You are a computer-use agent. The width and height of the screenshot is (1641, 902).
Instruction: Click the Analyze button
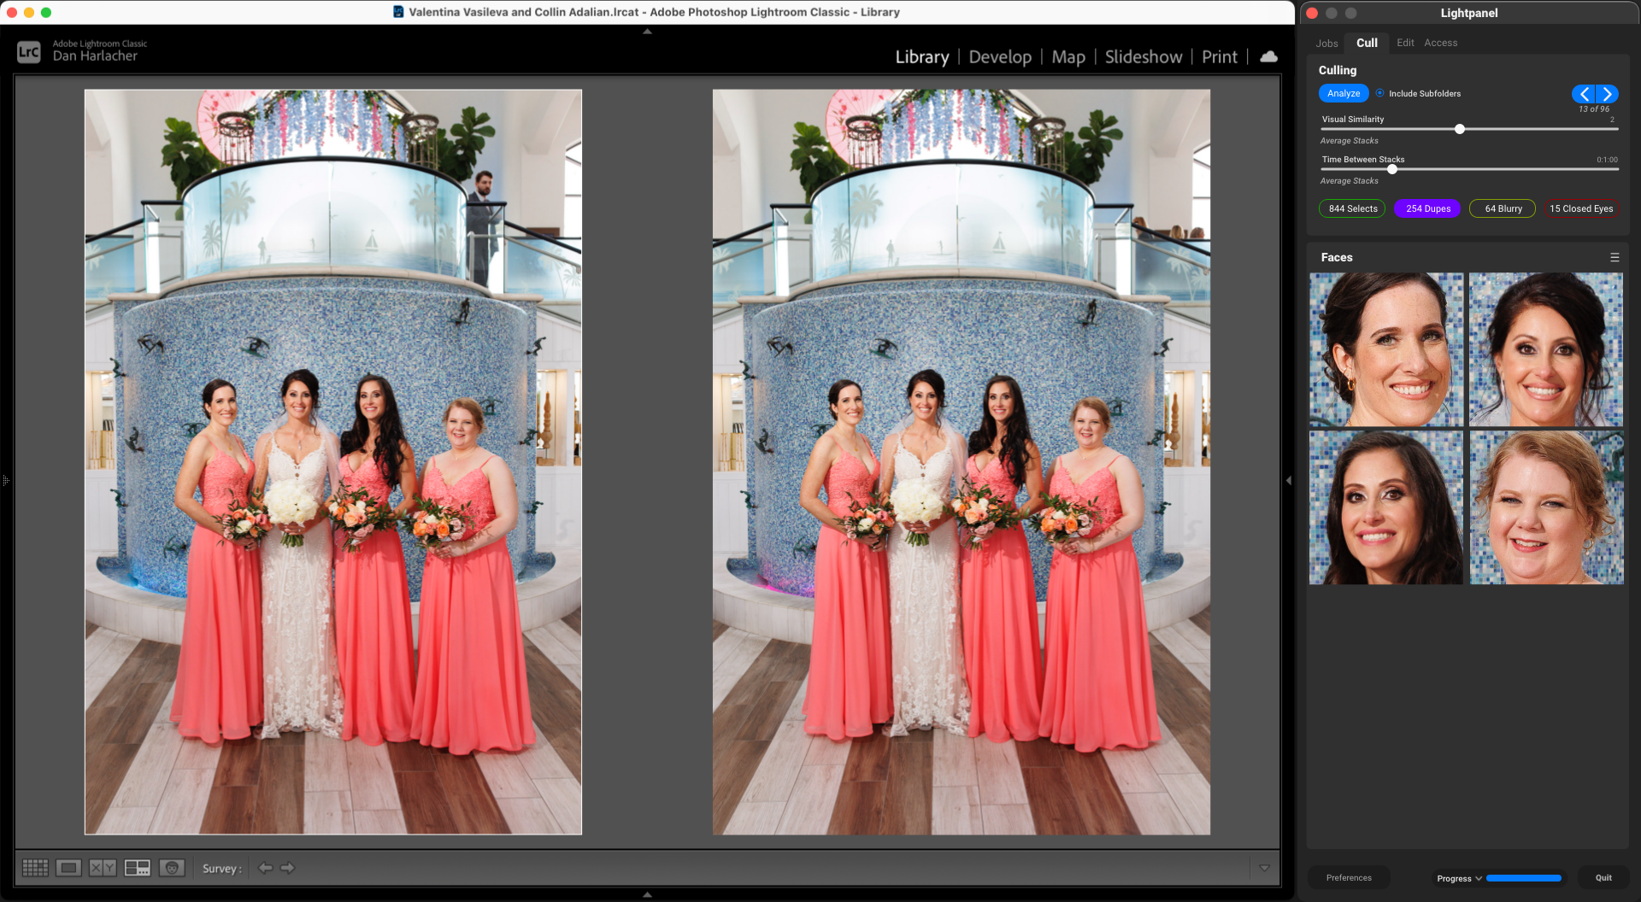1344,93
